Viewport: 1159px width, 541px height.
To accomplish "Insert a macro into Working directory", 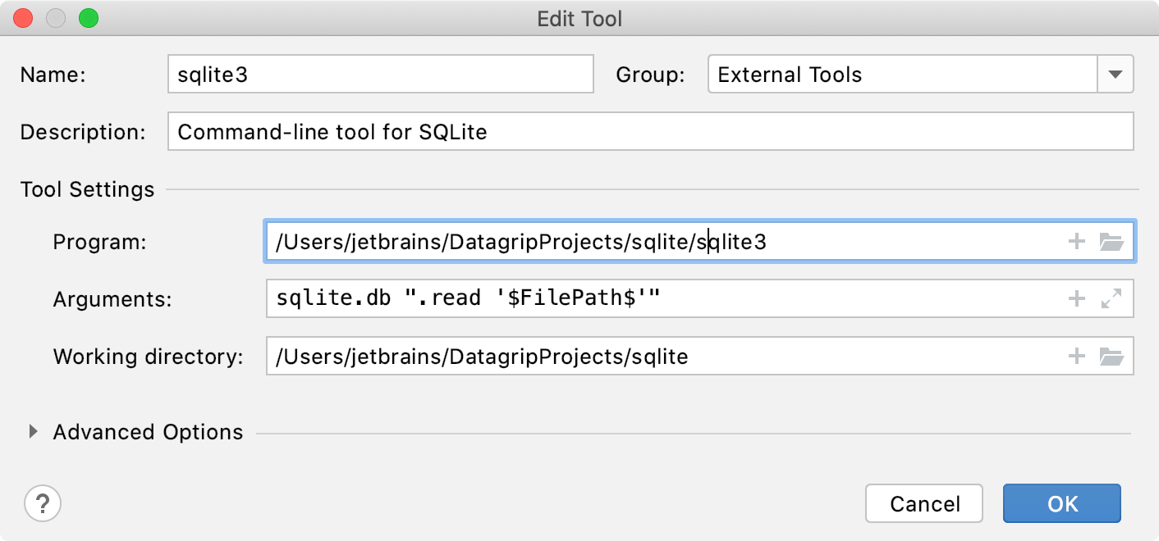I will 1076,356.
